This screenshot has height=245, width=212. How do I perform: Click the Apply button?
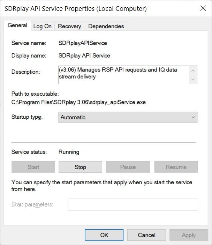pyautogui.click(x=189, y=235)
